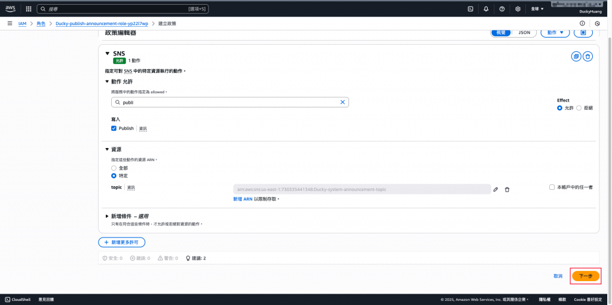Screen dimensions: 612x305
Task: Collapse the 資源 section
Action: coord(108,149)
